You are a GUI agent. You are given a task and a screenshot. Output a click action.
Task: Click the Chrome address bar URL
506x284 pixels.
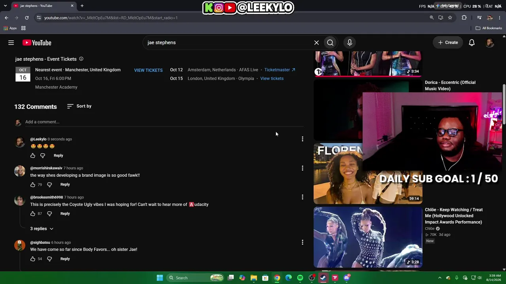tap(111, 18)
